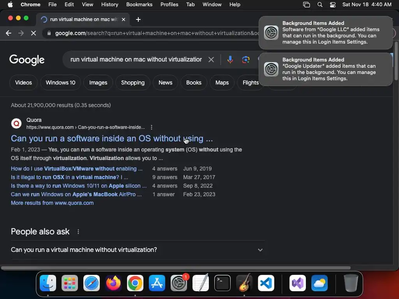Search by image with Google Lens
399x299 pixels.
[x=245, y=60]
